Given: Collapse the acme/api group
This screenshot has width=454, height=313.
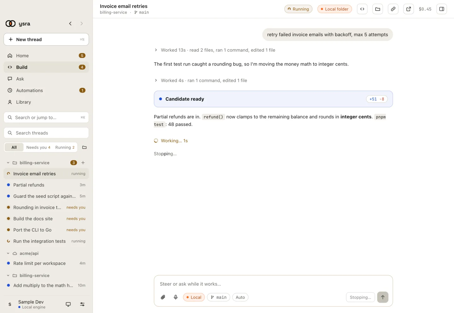Looking at the screenshot, I should [8, 253].
